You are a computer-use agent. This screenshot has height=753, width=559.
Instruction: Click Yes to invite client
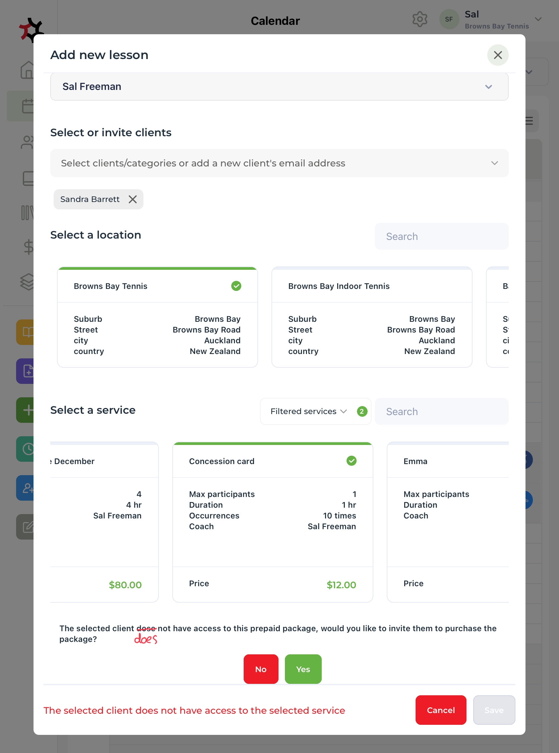(x=303, y=669)
